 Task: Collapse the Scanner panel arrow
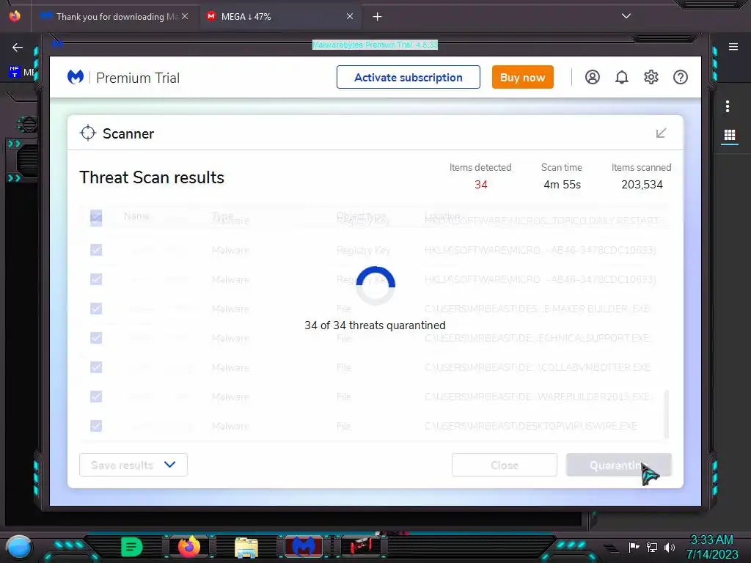coord(661,133)
